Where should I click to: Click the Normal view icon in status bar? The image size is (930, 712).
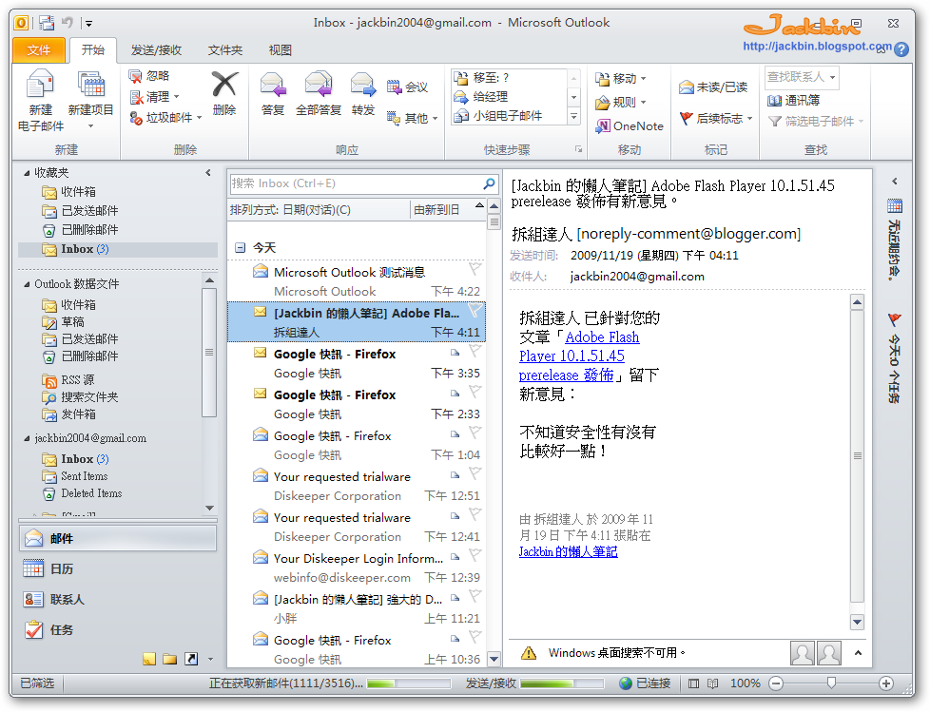[693, 683]
